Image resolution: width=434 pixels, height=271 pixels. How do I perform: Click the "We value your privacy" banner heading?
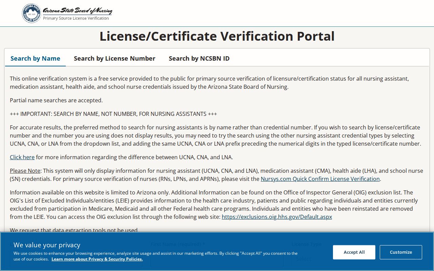pos(47,245)
